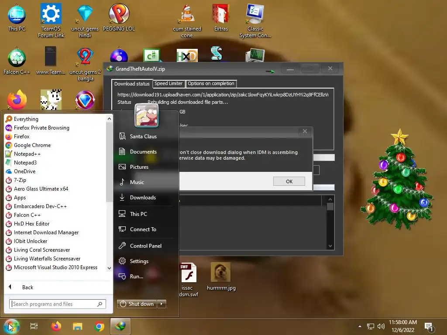Screen dimensions: 447x335
Task: Switch to Options on completion tab
Action: [211, 83]
